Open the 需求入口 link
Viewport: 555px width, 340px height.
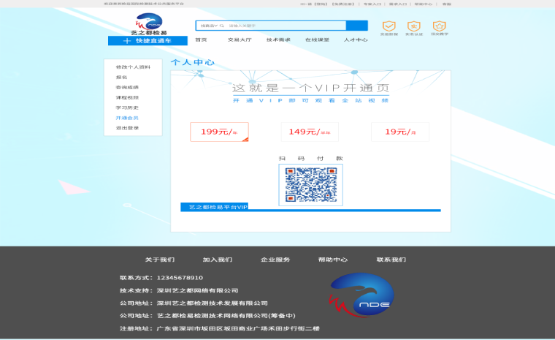click(398, 4)
